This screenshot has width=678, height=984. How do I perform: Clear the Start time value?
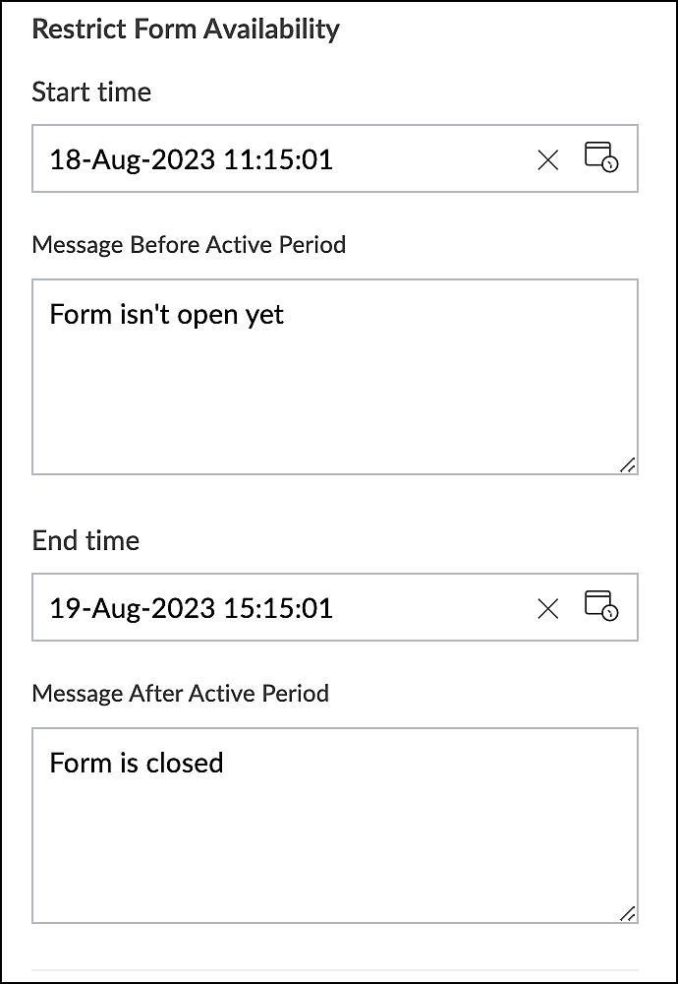tap(548, 159)
